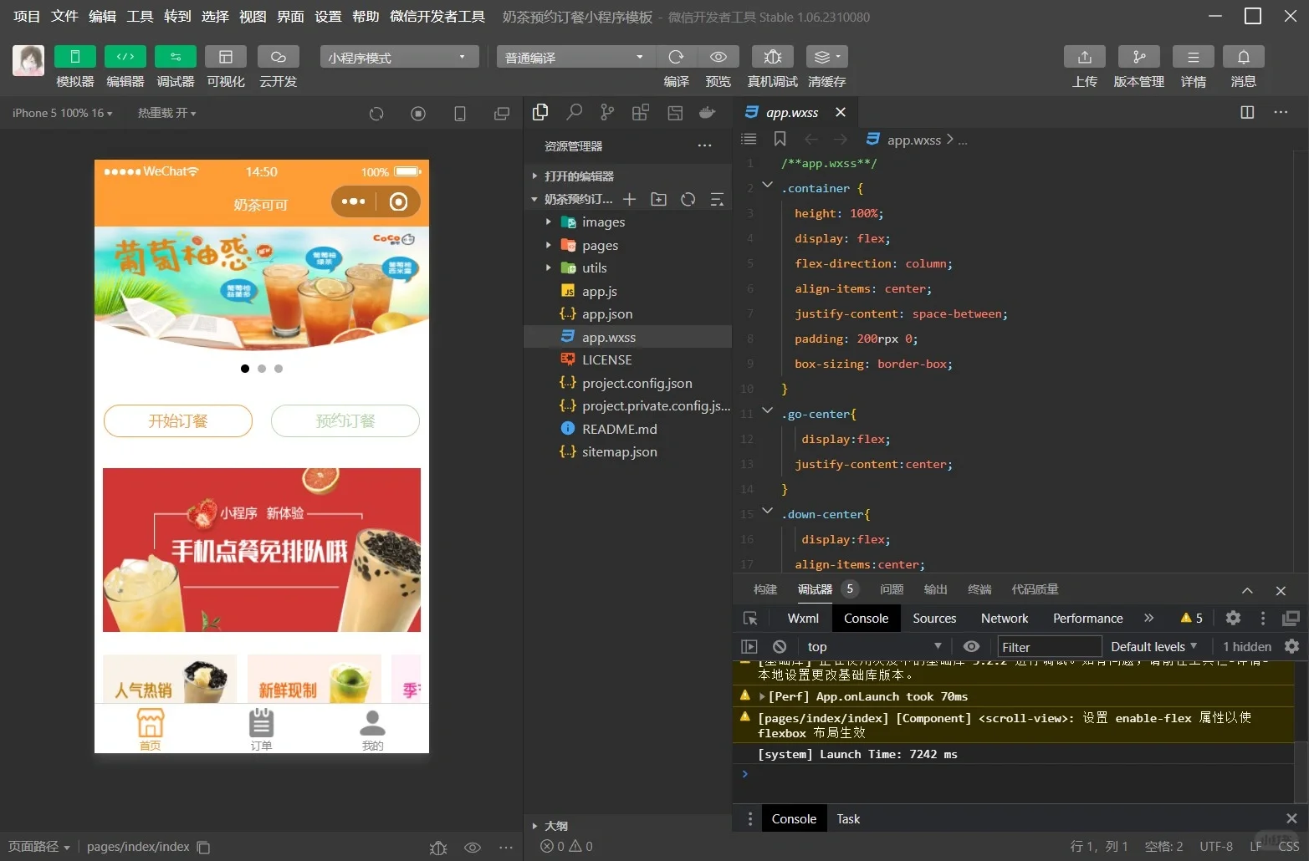This screenshot has height=861, width=1309.
Task: Toggle the editor panel button
Action: tap(125, 56)
